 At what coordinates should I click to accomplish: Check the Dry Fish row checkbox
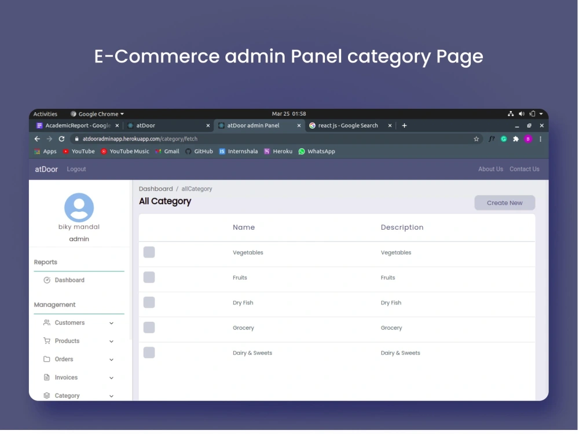149,303
